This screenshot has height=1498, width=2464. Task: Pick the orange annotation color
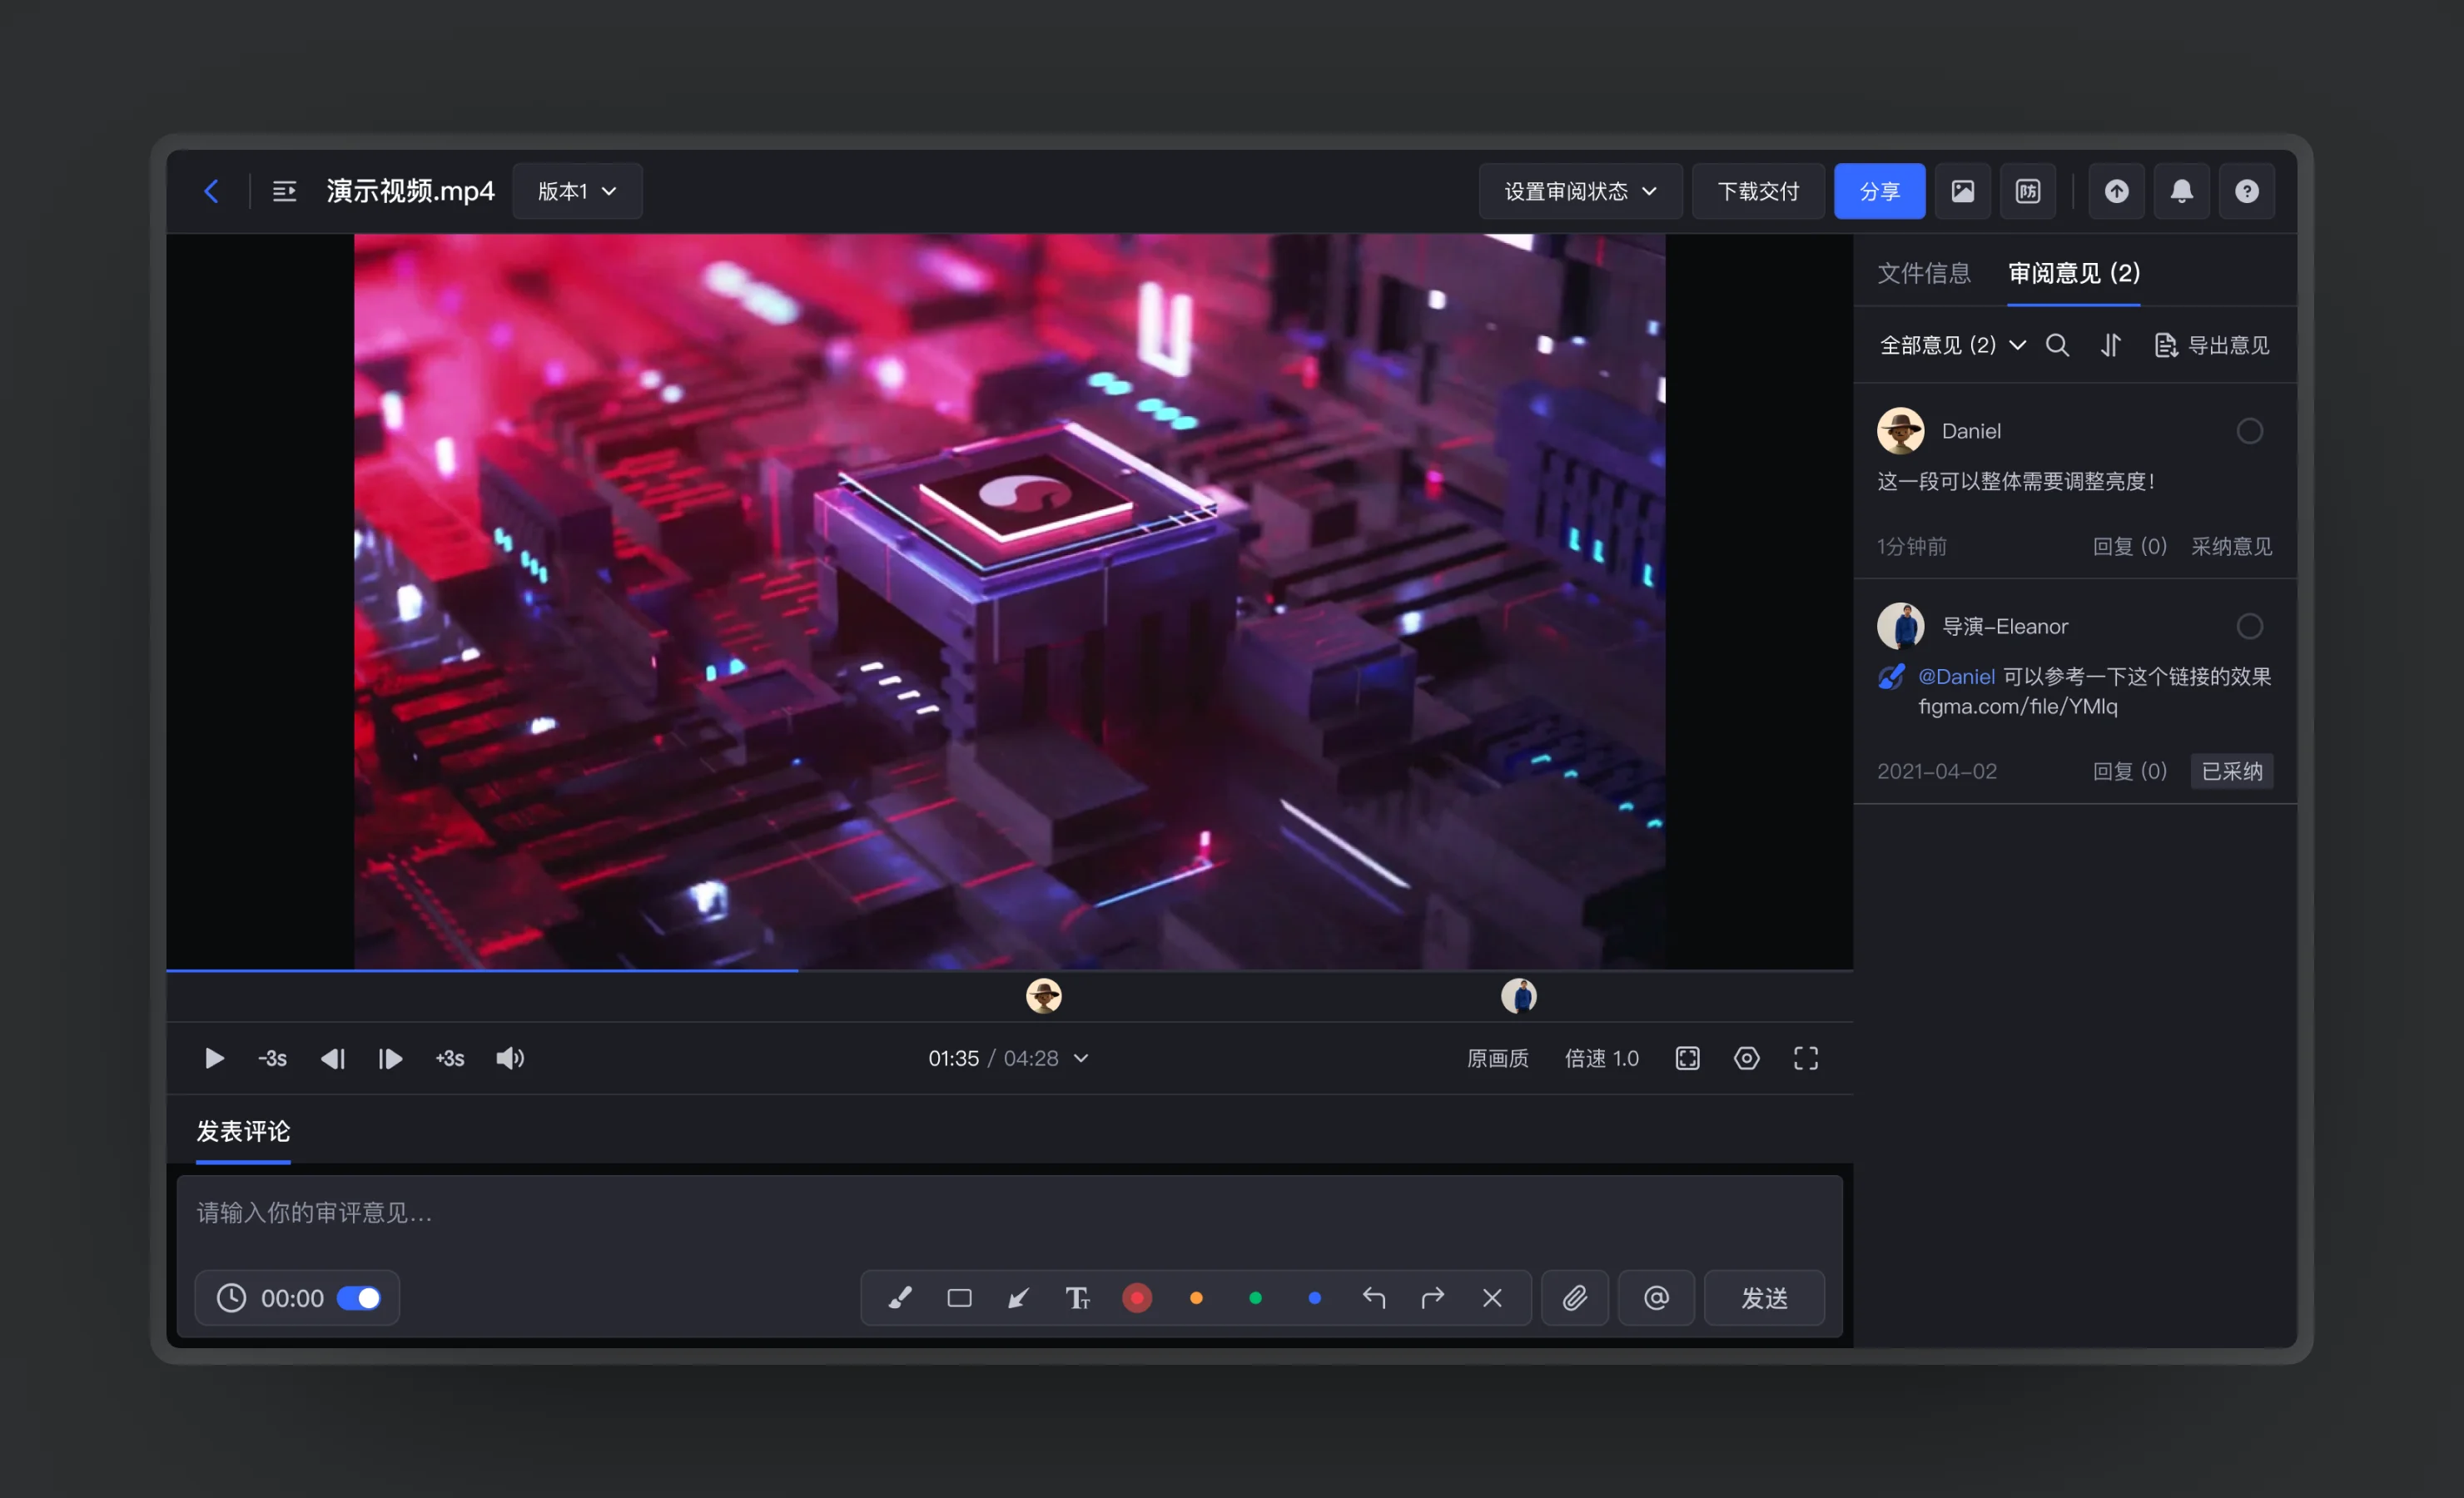pyautogui.click(x=1196, y=1297)
